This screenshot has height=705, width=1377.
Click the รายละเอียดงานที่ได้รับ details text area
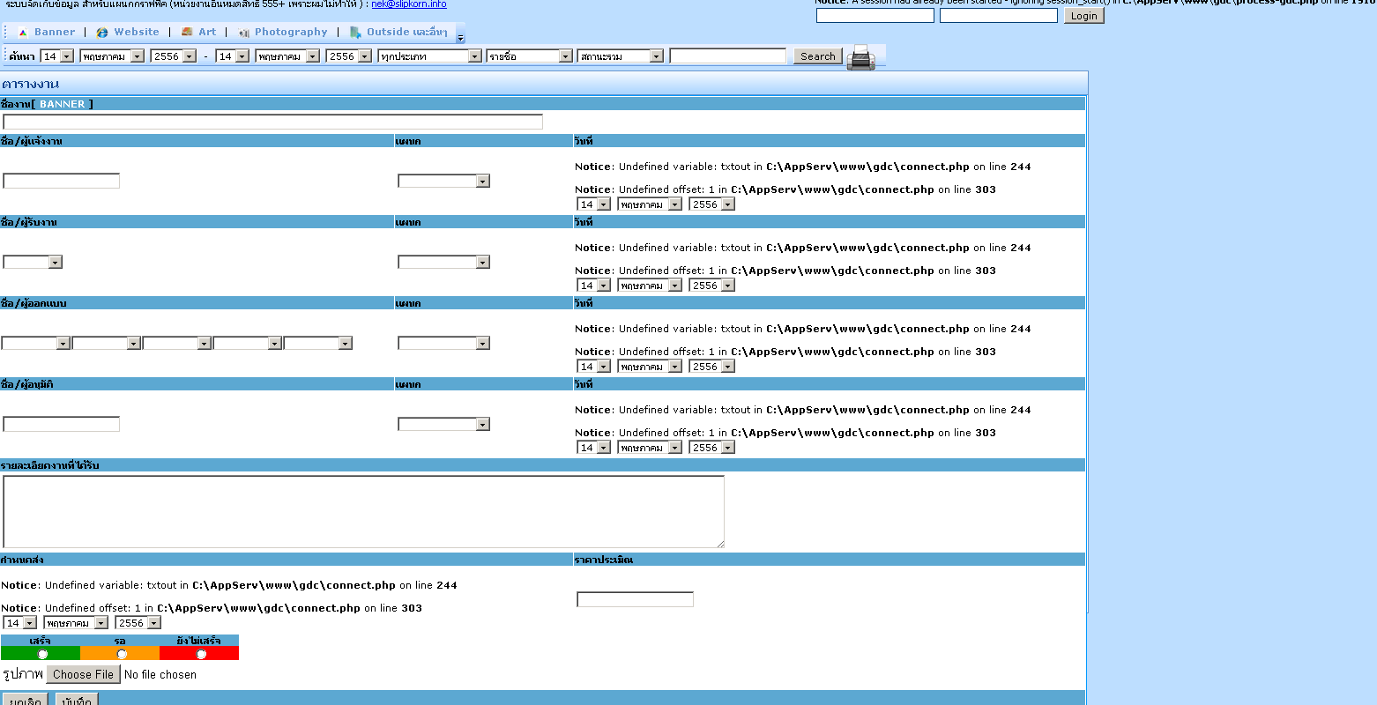coord(363,511)
